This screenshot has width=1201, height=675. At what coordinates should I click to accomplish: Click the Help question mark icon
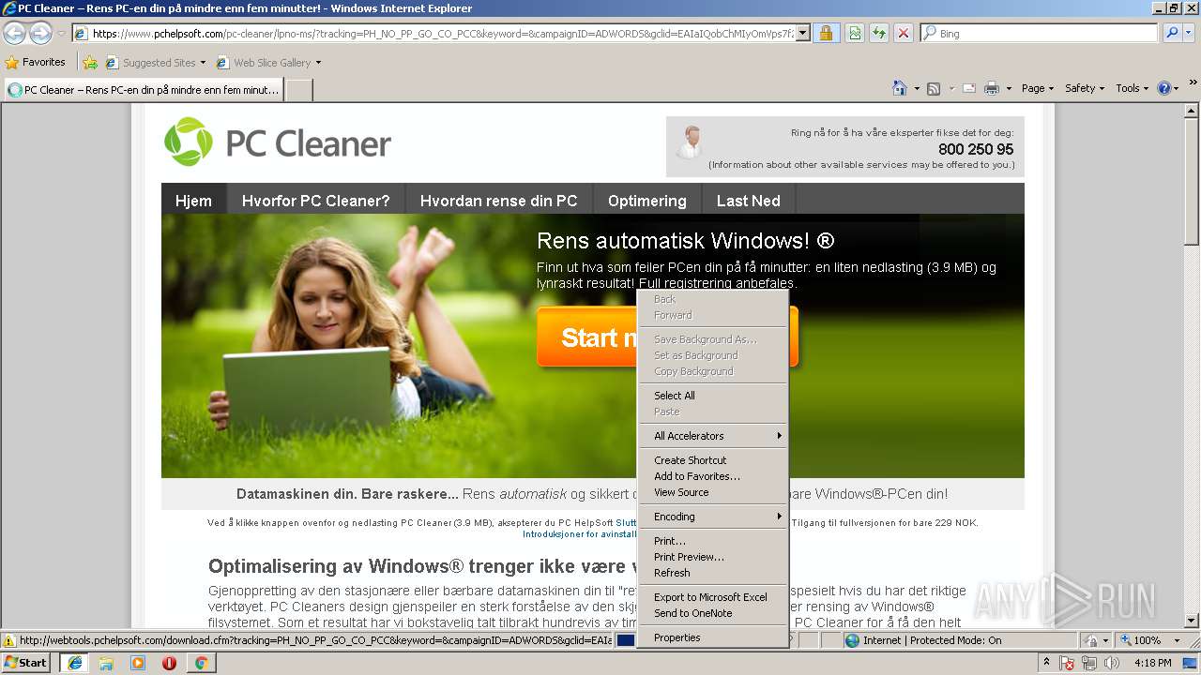click(x=1164, y=88)
